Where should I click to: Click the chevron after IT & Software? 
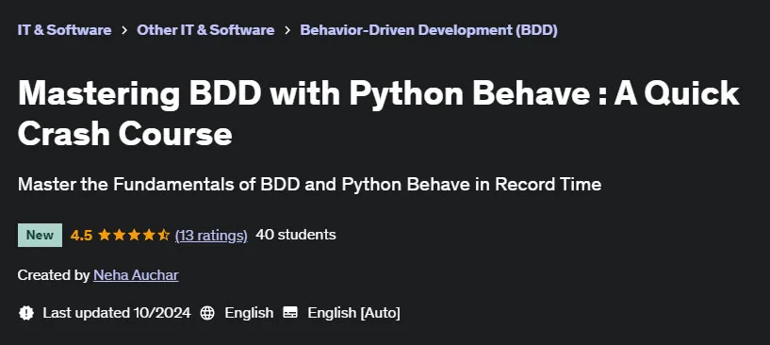tap(124, 30)
